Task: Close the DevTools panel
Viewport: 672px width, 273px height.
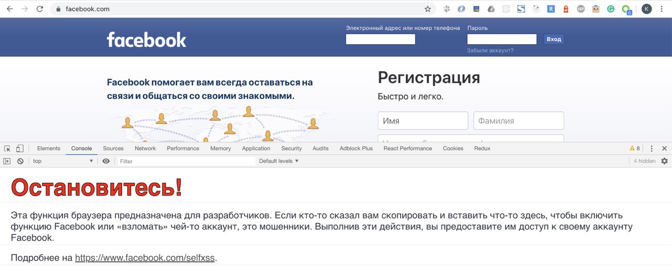Action: 665,149
